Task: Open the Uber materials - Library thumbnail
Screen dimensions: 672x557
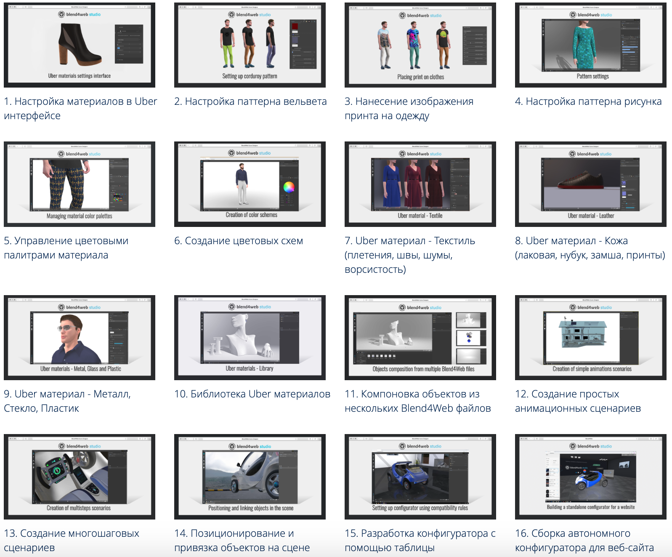Action: click(250, 338)
